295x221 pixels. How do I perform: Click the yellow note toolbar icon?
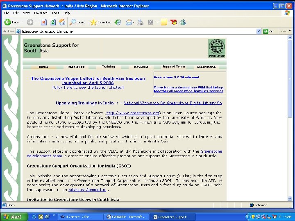coord(164,22)
